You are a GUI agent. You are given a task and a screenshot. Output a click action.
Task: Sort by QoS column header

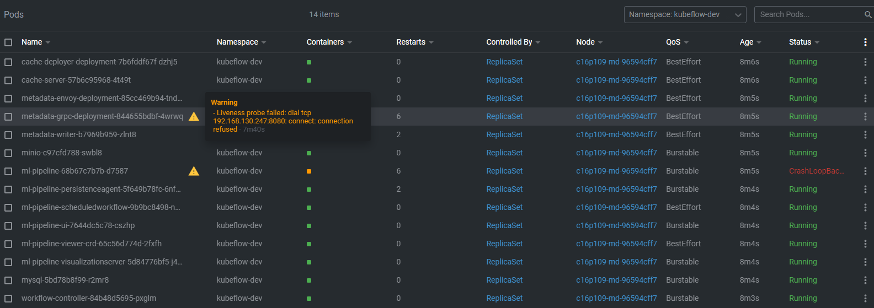click(x=677, y=42)
